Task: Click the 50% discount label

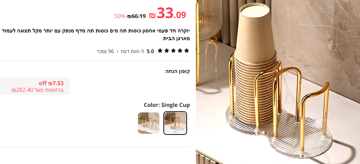Action: click(121, 16)
